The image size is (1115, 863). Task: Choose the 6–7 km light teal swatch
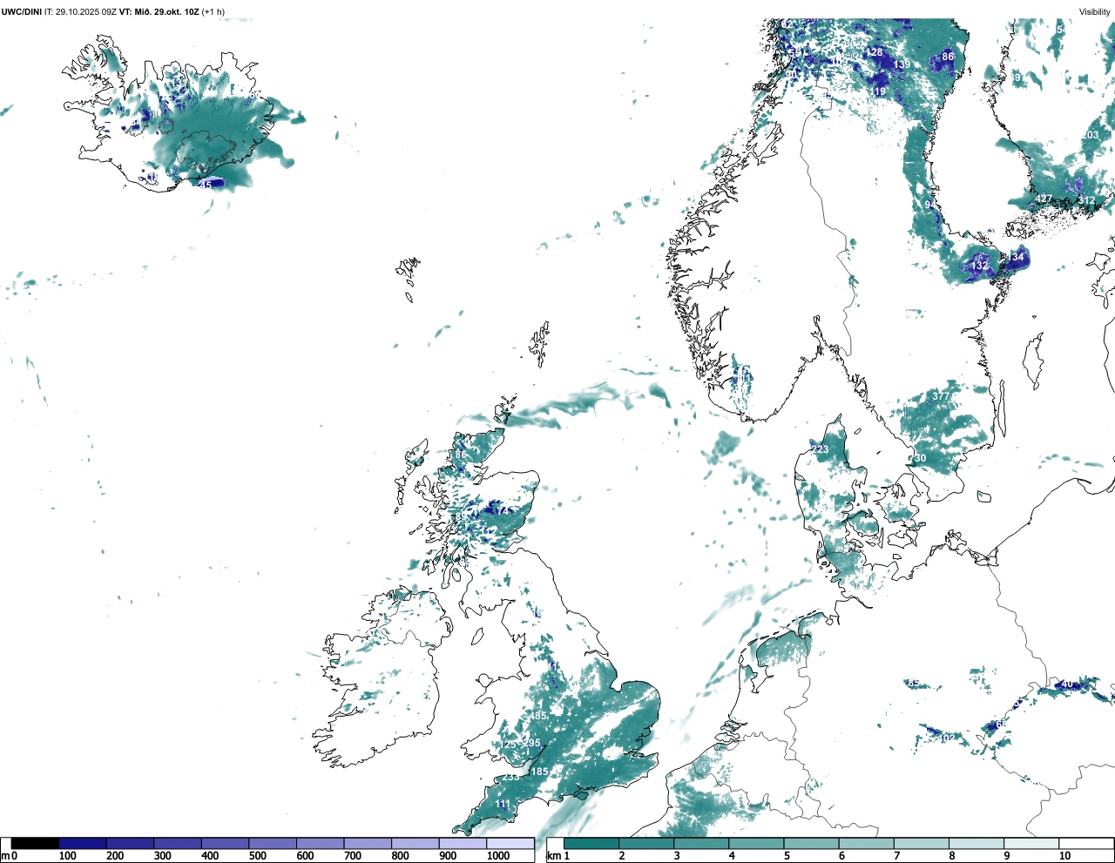click(866, 844)
